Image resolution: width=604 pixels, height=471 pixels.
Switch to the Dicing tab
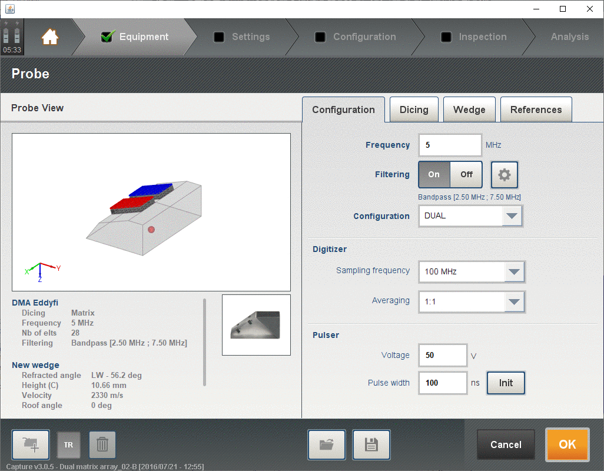414,110
